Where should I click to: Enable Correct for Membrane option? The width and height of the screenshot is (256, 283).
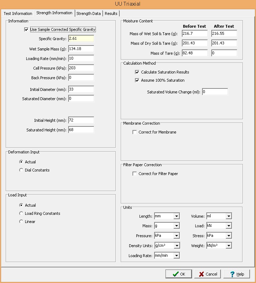(x=135, y=132)
